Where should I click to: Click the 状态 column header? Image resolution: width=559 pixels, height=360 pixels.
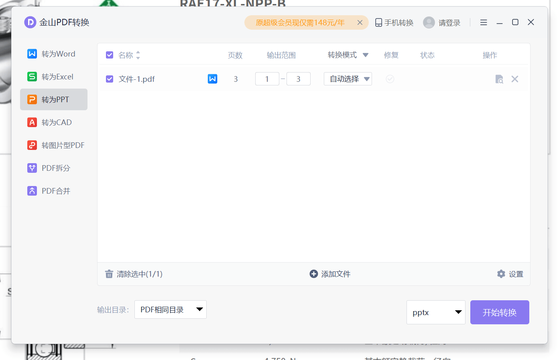[427, 55]
